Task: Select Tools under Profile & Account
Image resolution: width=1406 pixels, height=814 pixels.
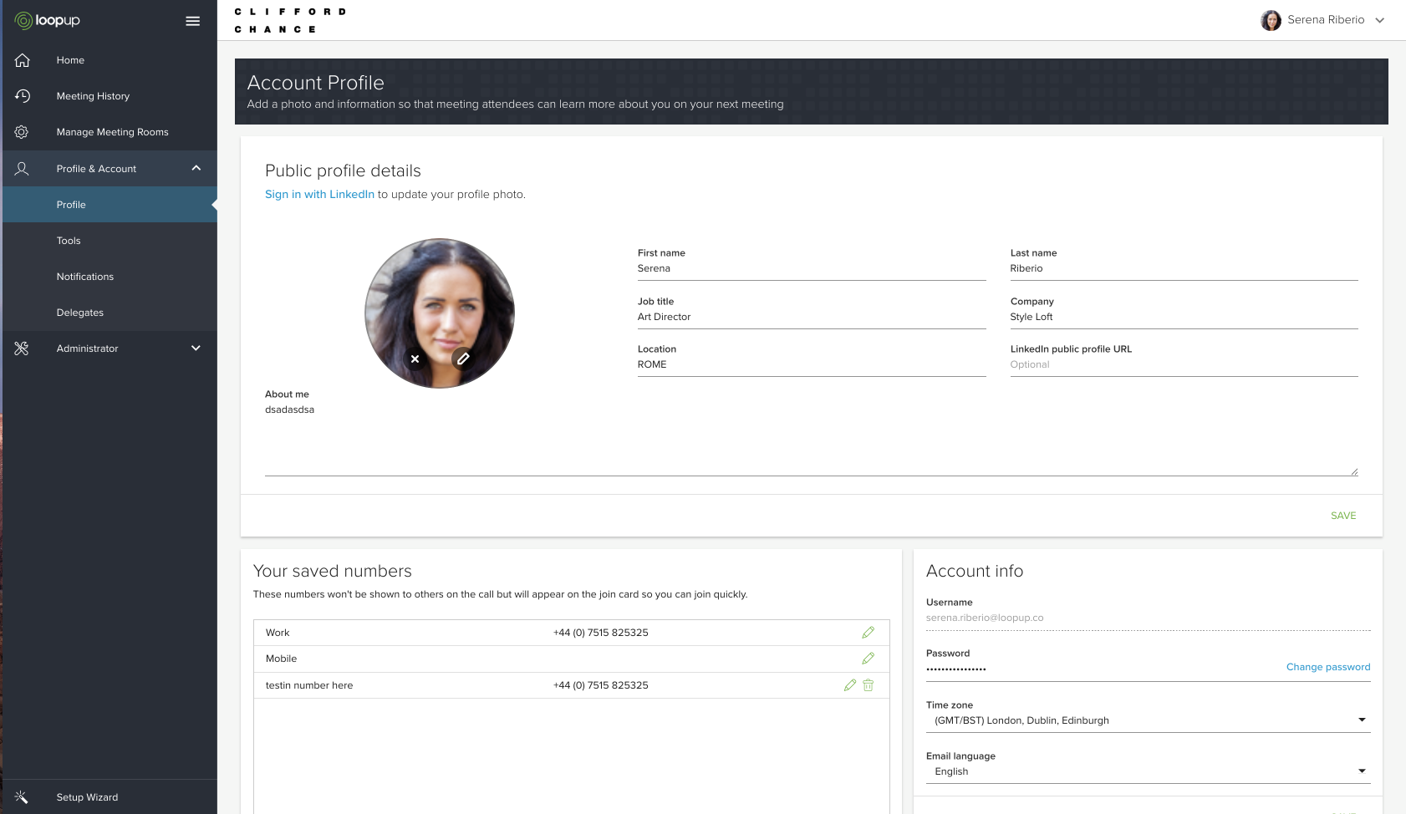Action: click(x=69, y=241)
